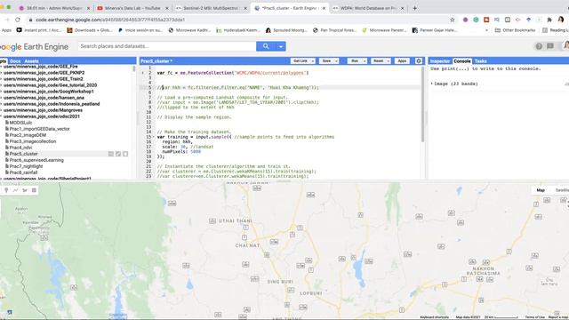This screenshot has width=569, height=320.
Task: Click the revision history icon for Prac5_cluster
Action: pos(111,154)
